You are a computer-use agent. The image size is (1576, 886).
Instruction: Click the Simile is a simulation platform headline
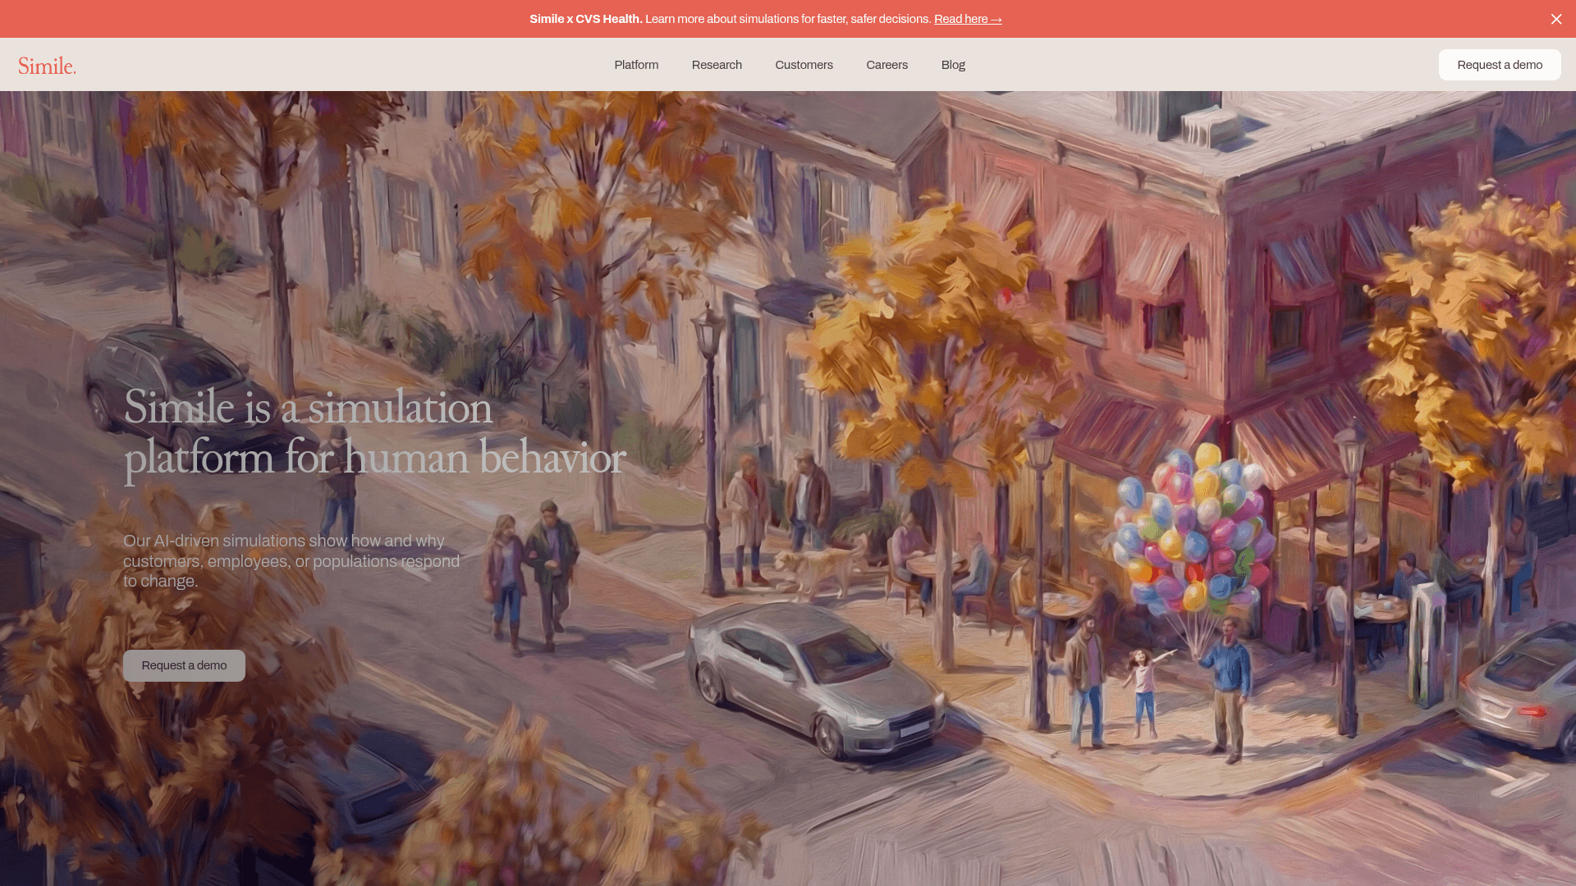click(373, 432)
